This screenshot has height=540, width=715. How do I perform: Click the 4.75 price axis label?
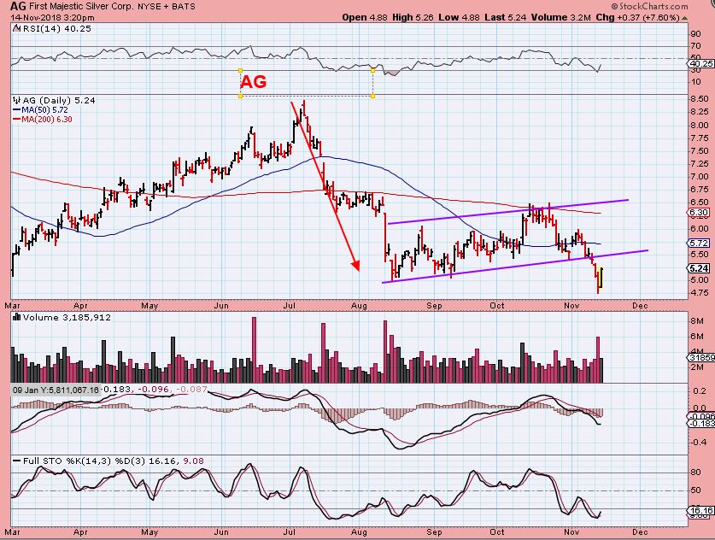click(x=700, y=293)
